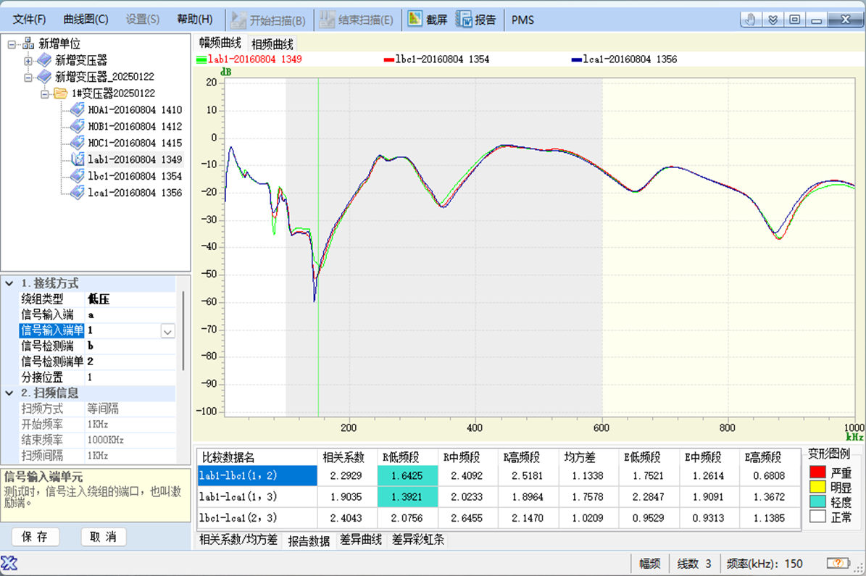
Task: Click the app logo icon at bottom-left corner
Action: 9,563
